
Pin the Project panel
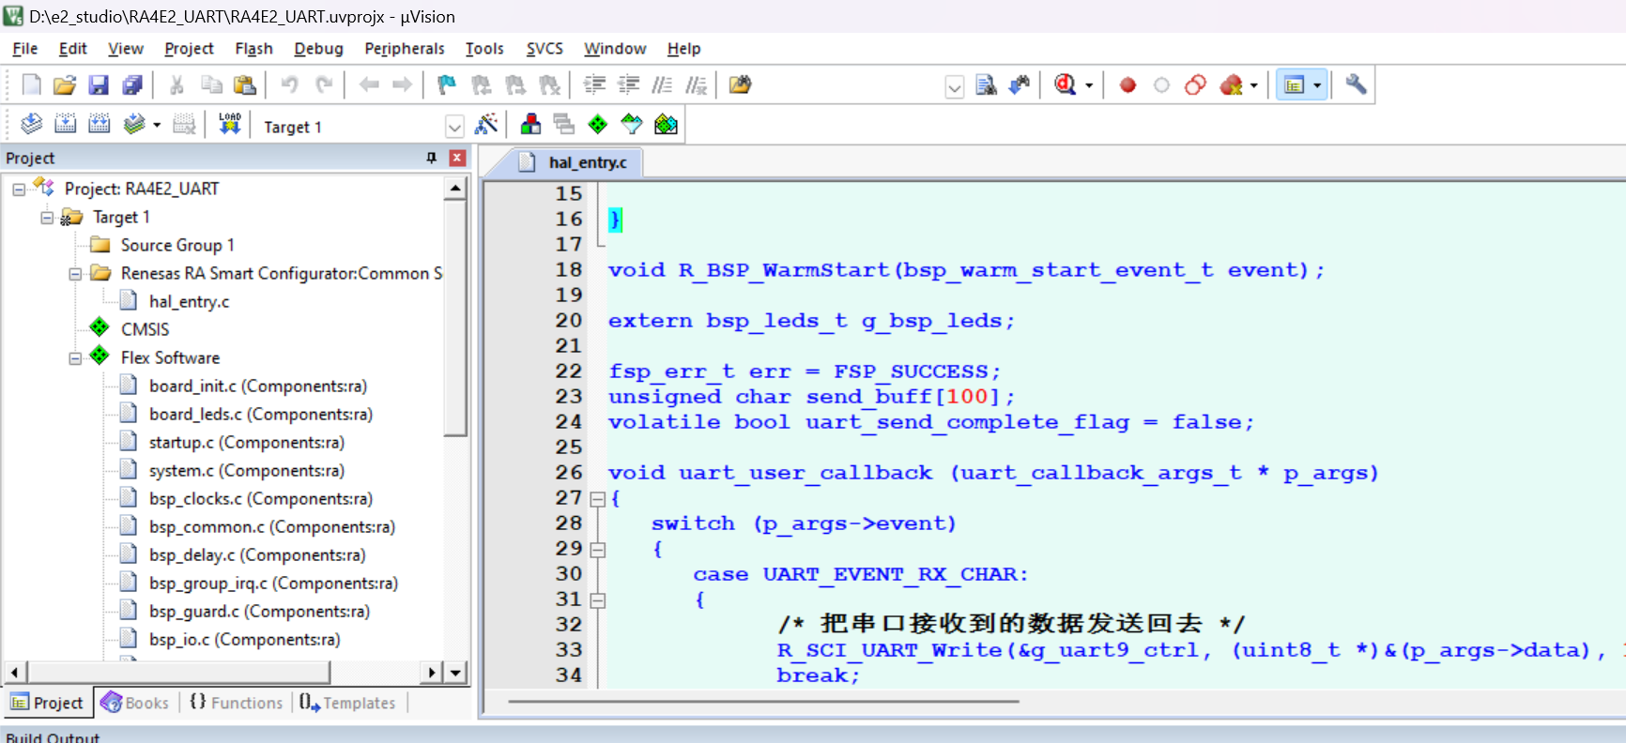[432, 158]
